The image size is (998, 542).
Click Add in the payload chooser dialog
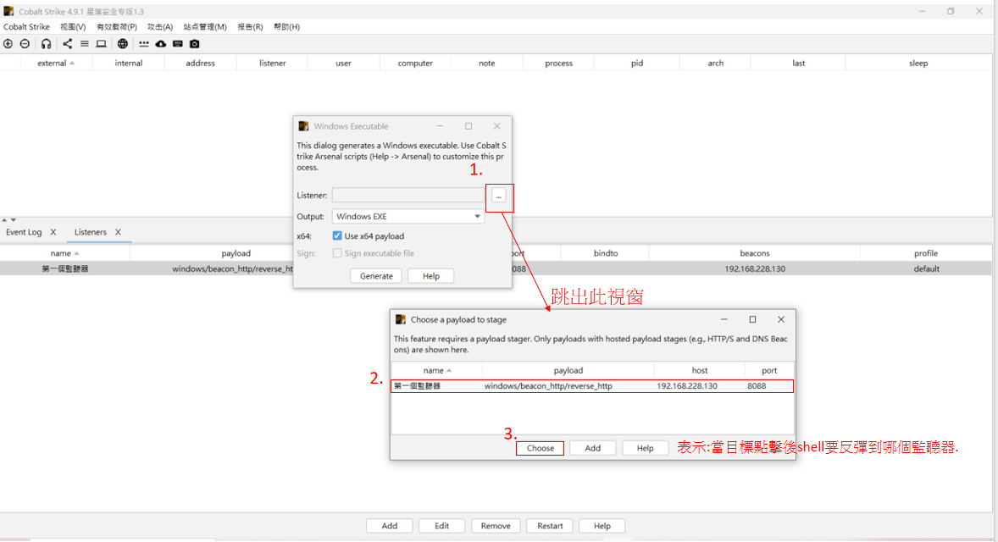[592, 449]
